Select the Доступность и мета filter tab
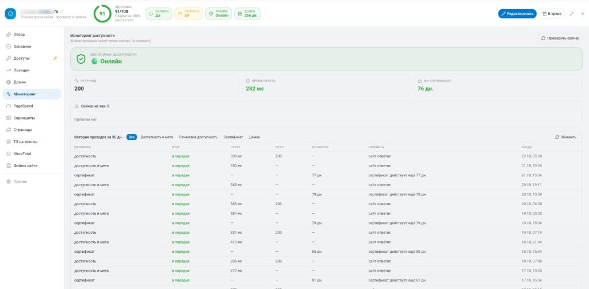The width and height of the screenshot is (589, 289). point(156,137)
